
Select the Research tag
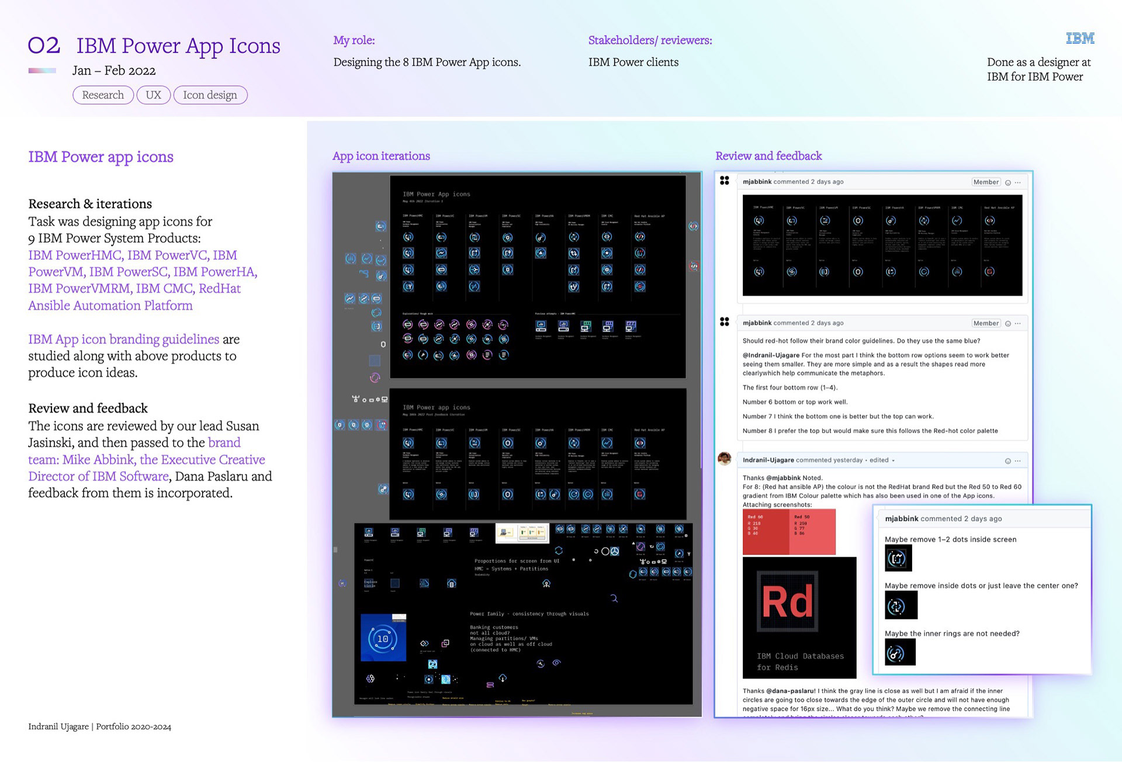pos(103,95)
